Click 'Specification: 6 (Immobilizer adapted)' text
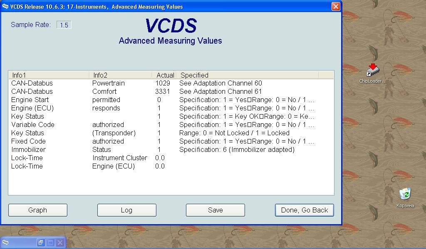The height and width of the screenshot is (249, 426). (x=237, y=149)
